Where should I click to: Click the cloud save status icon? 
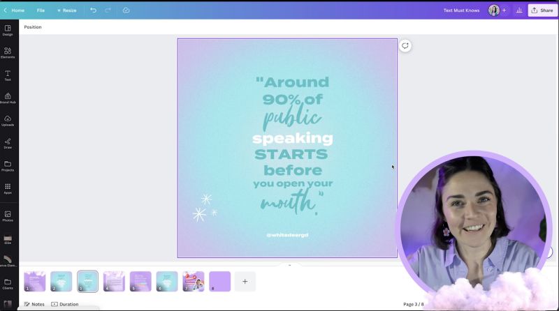click(x=126, y=10)
